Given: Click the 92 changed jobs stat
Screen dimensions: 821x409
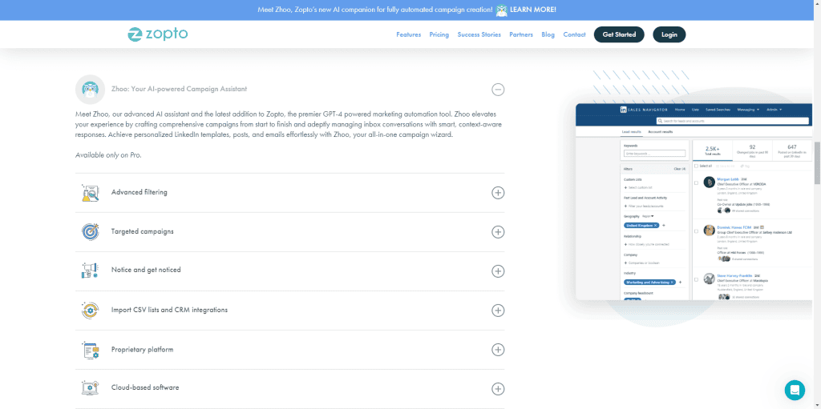Looking at the screenshot, I should 752,150.
